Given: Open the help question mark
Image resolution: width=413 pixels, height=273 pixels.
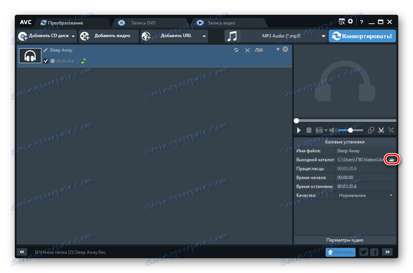Looking at the screenshot, I should pos(362,22).
